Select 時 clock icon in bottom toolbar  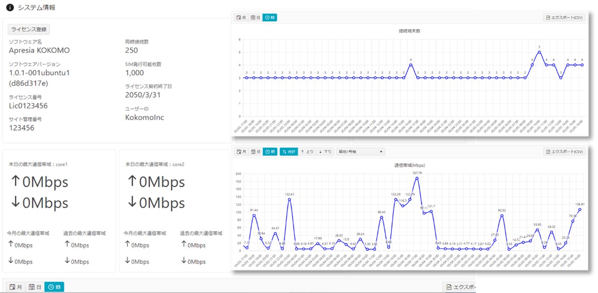tap(54, 287)
